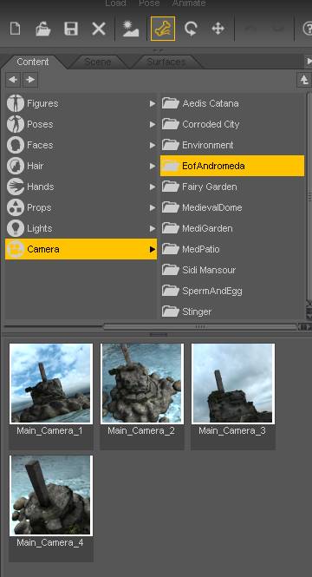Click the Figures category icon
312x577 pixels.
pyautogui.click(x=16, y=103)
